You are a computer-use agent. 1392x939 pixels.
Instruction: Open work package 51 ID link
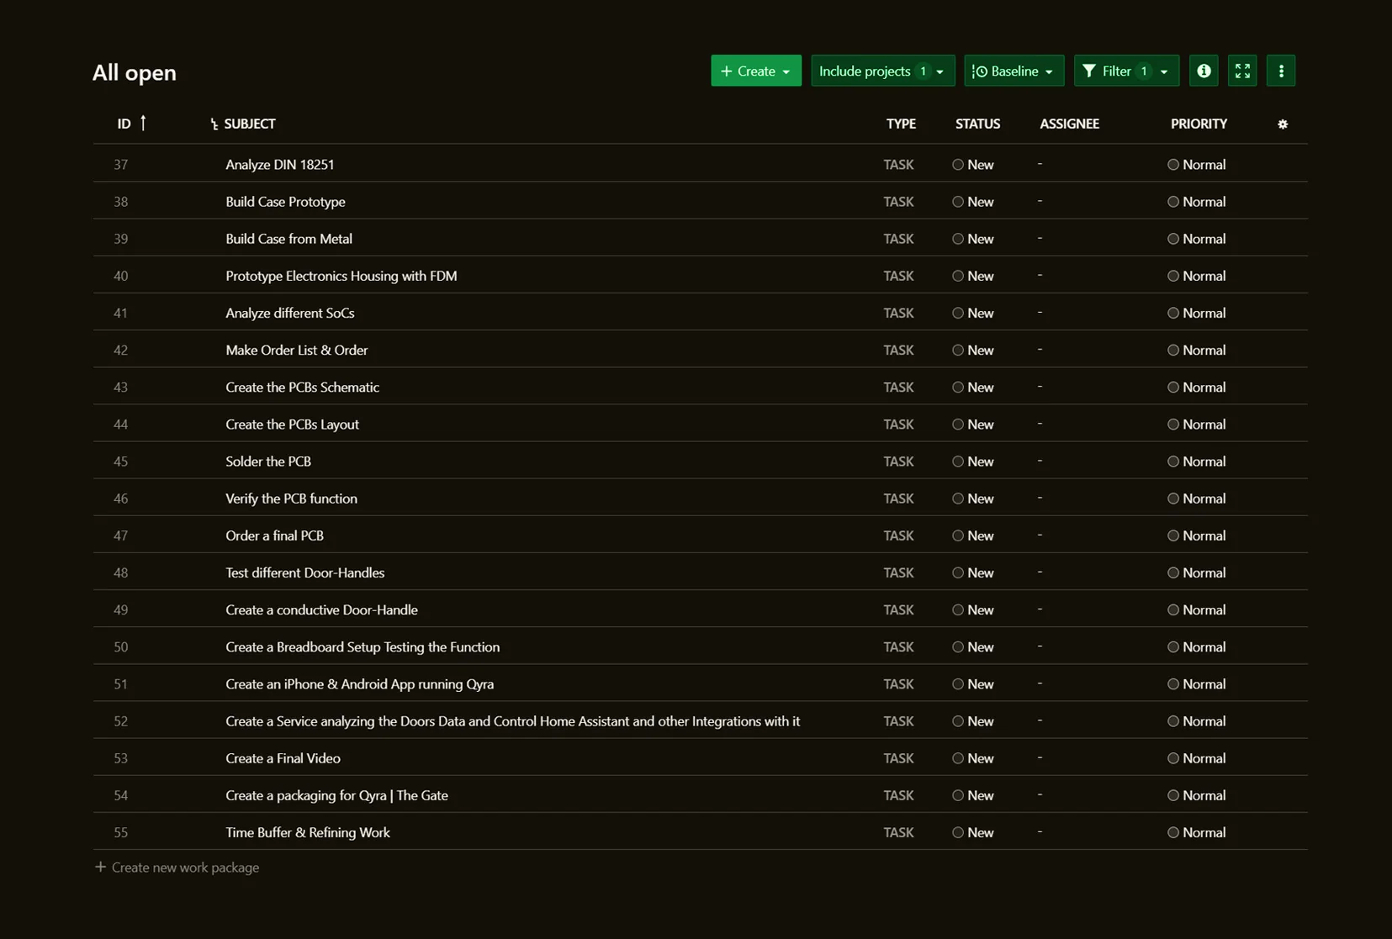click(x=121, y=684)
